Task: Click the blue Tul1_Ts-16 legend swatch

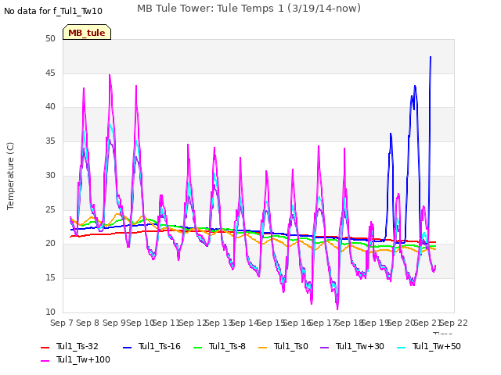Action: pyautogui.click(x=128, y=347)
